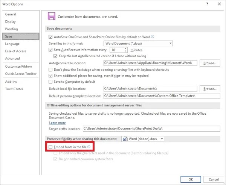Cancel the Word Options dialog
Screen dimensions: 226x185
[x=214, y=179]
